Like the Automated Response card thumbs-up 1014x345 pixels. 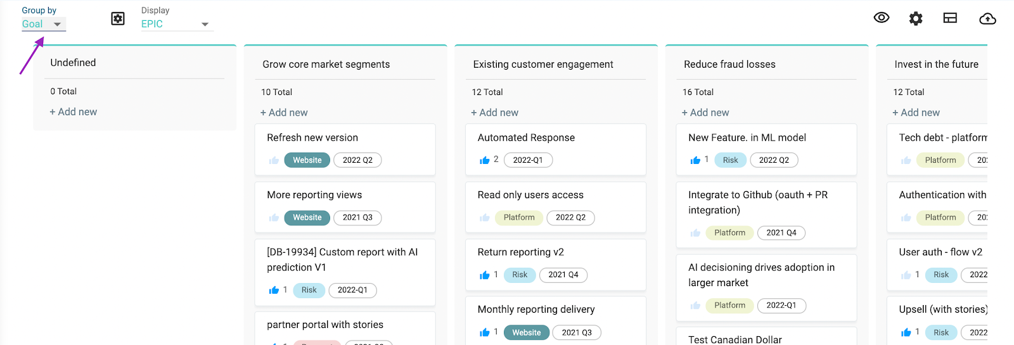pos(485,160)
